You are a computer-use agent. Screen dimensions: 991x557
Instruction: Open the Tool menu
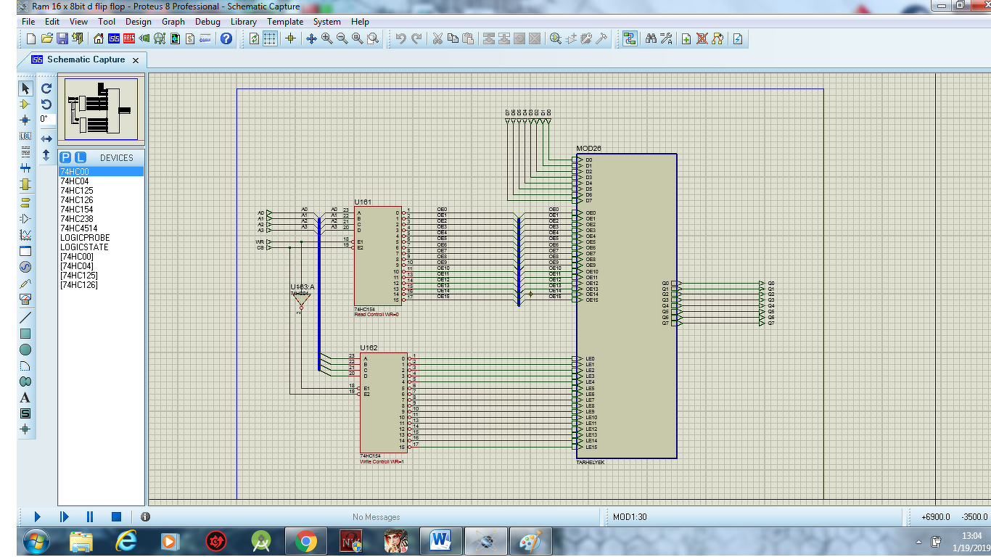coord(107,22)
